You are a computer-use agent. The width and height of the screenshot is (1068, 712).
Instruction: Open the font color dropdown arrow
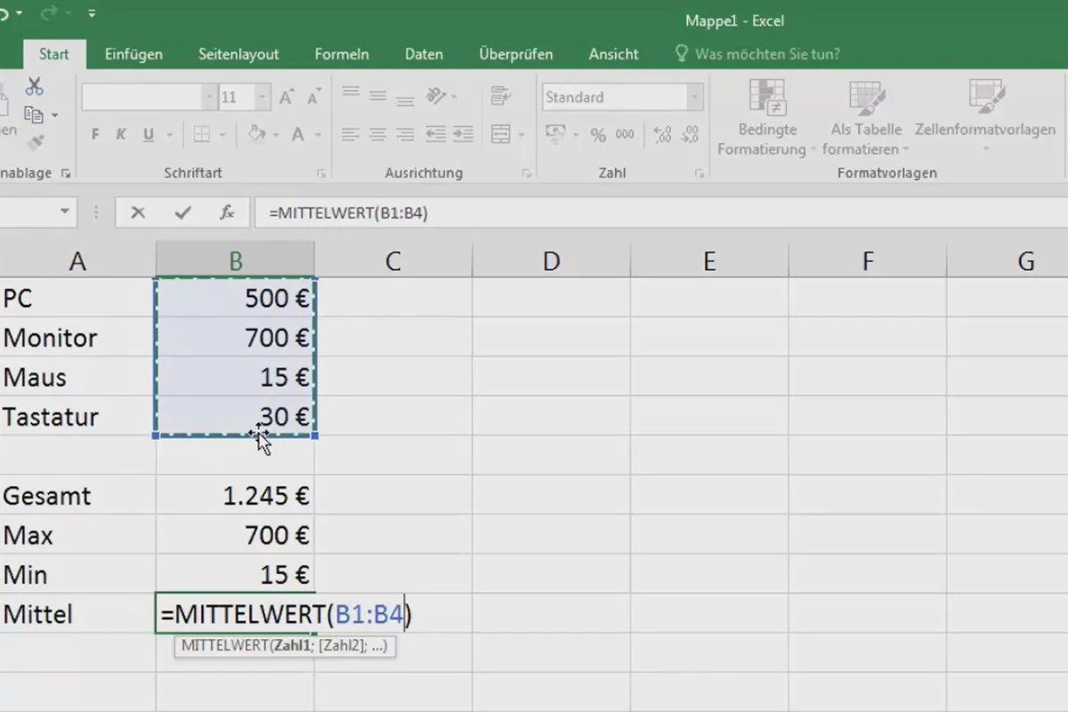(x=320, y=135)
